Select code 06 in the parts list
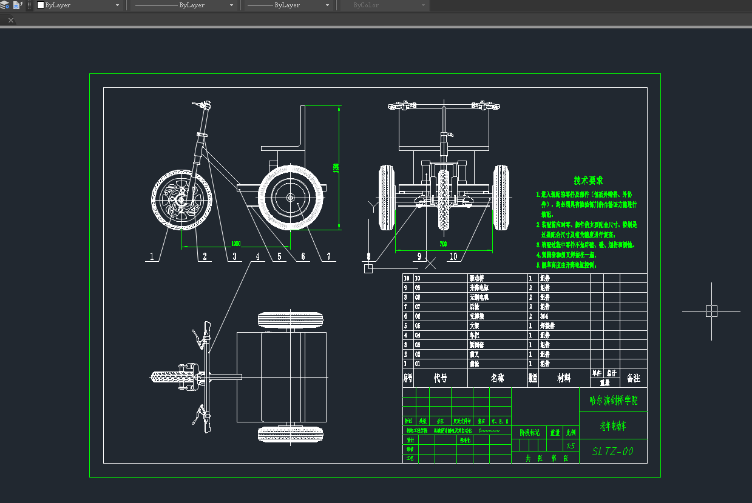This screenshot has width=752, height=503. pos(418,316)
